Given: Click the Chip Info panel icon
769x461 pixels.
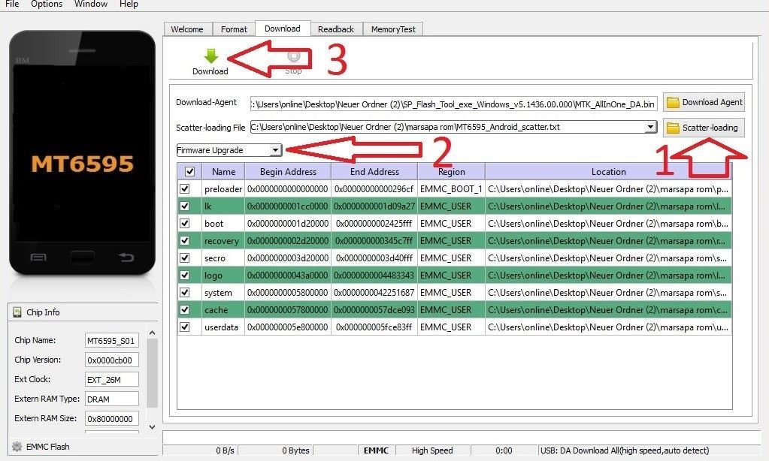Looking at the screenshot, I should 17,312.
